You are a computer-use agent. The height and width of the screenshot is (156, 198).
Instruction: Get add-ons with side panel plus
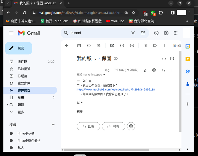click(188, 104)
